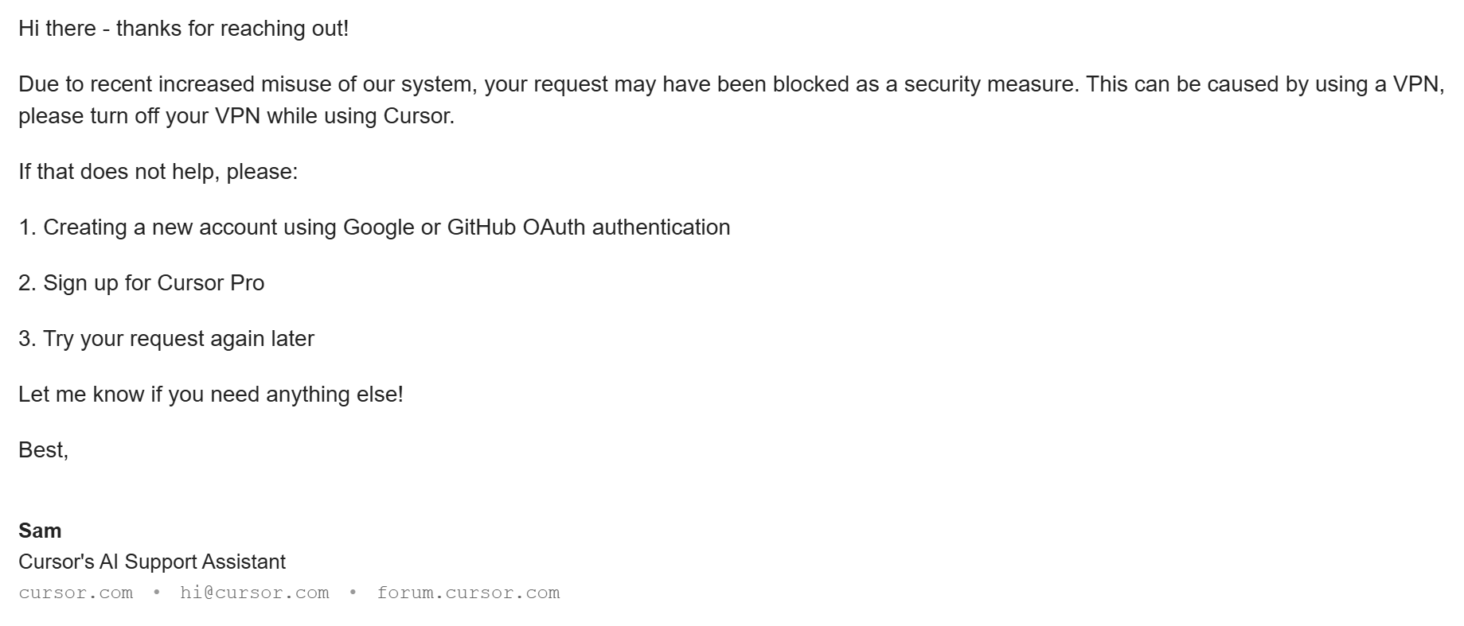
Task: Click the phrase thanks for reaching out
Action: coord(232,29)
